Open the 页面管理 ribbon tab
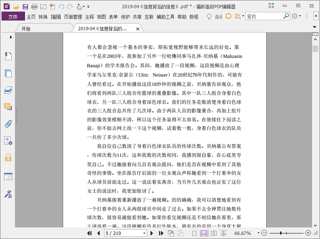This screenshot has height=239, width=320. pos(73,17)
